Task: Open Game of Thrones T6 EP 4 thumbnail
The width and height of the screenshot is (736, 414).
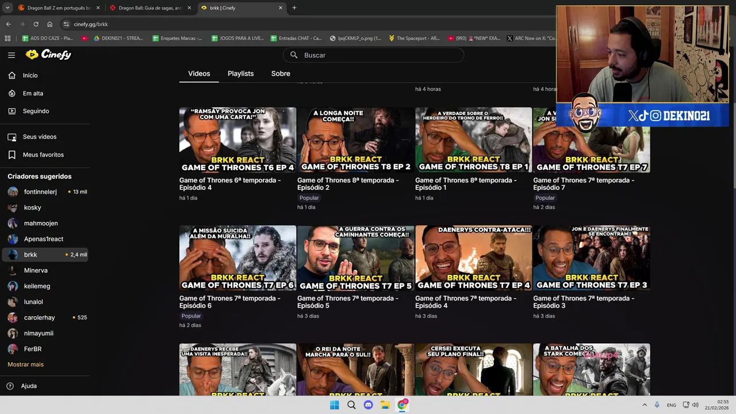Action: [237, 140]
